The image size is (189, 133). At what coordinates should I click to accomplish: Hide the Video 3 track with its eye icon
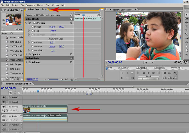click(4, 97)
